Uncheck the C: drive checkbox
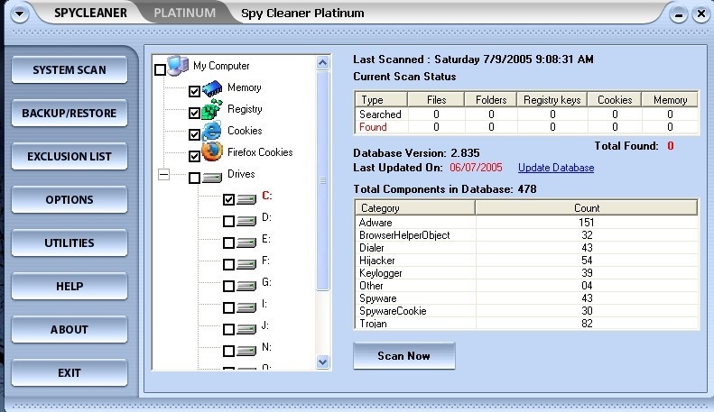 pos(228,199)
